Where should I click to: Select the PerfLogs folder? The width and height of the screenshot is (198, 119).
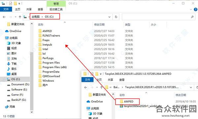coord(48,58)
